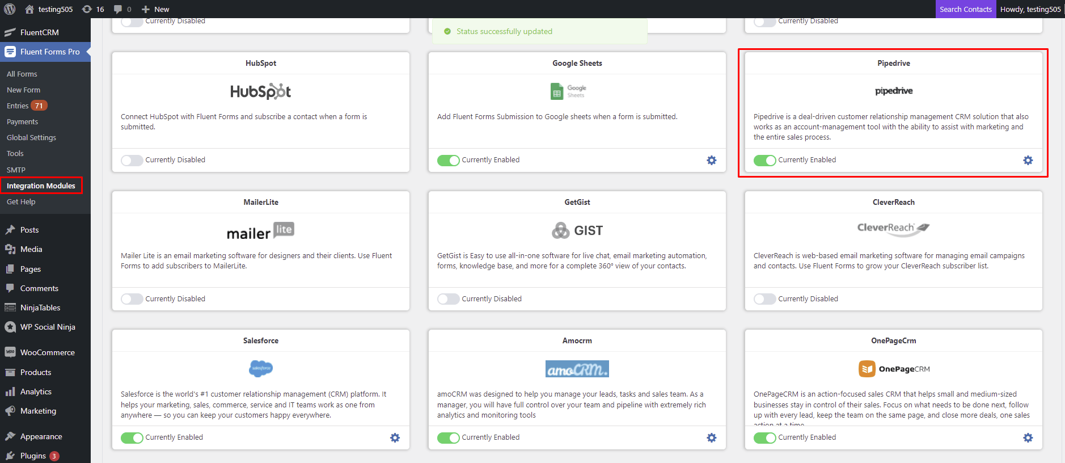The width and height of the screenshot is (1065, 463).
Task: Click the GIST logo
Action: 577,230
